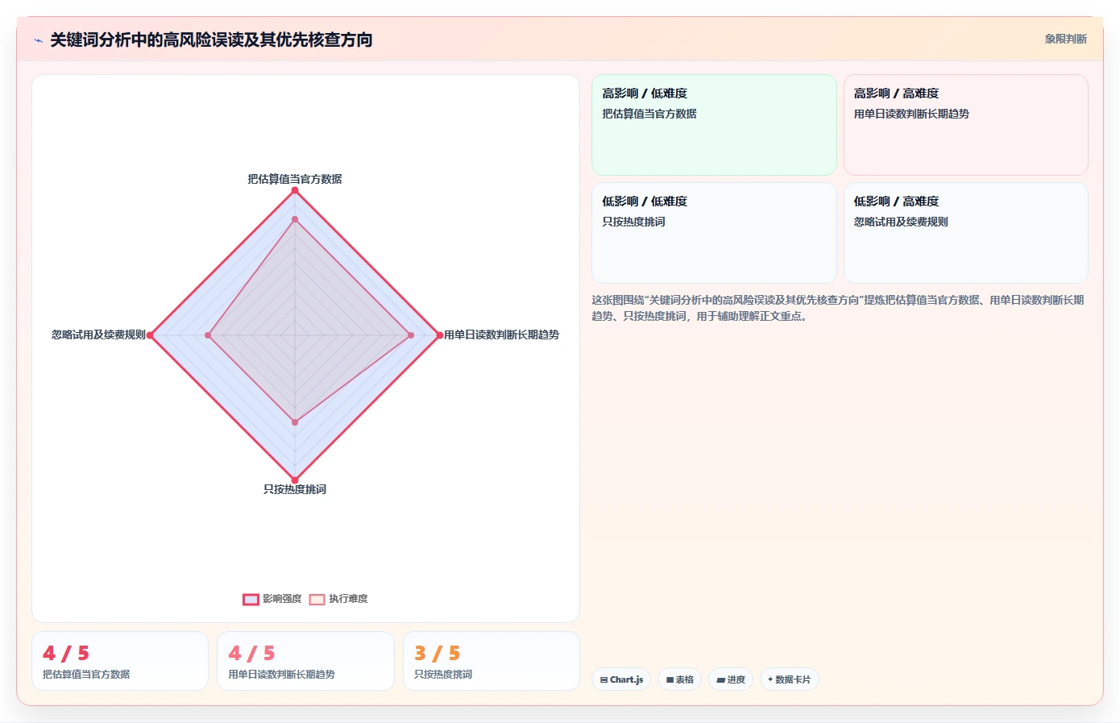Click the 3 / 5 card for 只按热度挑词
This screenshot has width=1120, height=723.
(492, 661)
